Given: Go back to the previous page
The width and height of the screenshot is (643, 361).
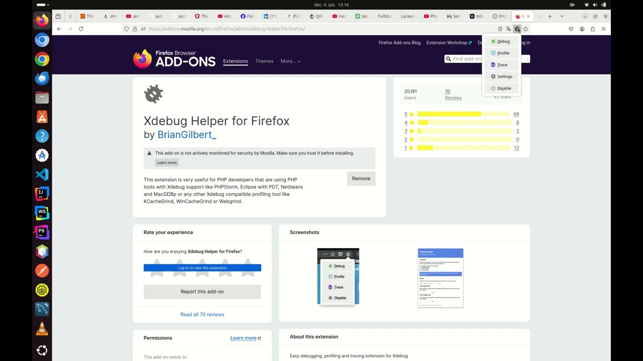Looking at the screenshot, I should pyautogui.click(x=59, y=29).
